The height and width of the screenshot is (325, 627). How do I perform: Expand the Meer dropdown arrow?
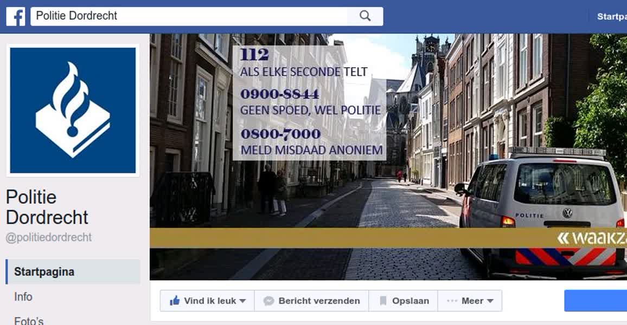click(490, 301)
